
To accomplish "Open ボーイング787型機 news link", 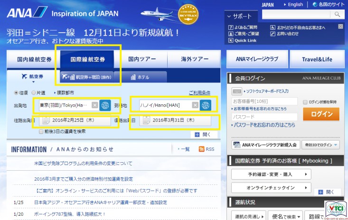I will [x=69, y=214].
